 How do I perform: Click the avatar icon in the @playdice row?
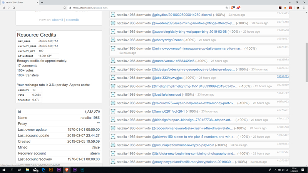[x=113, y=15]
